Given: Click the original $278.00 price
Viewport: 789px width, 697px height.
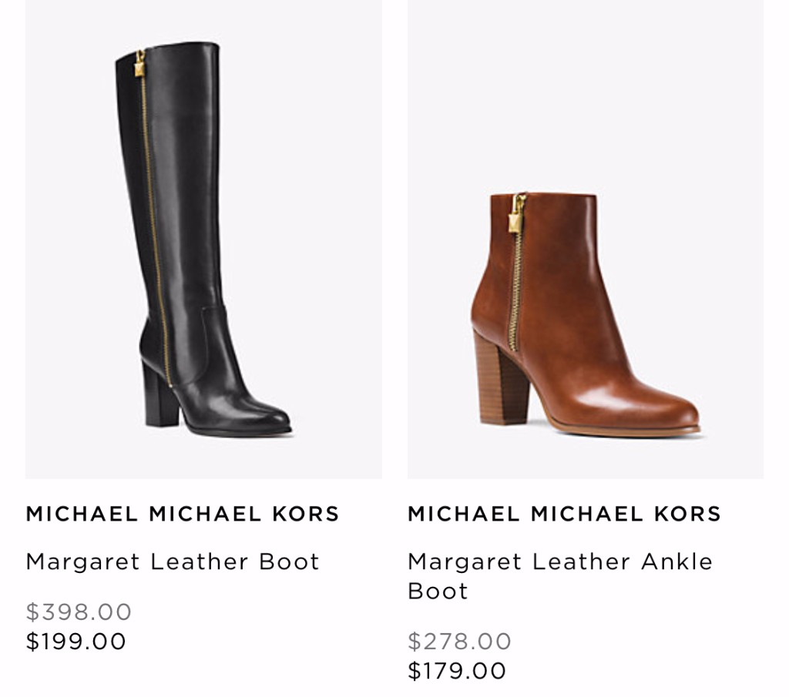Looking at the screenshot, I should coord(459,642).
